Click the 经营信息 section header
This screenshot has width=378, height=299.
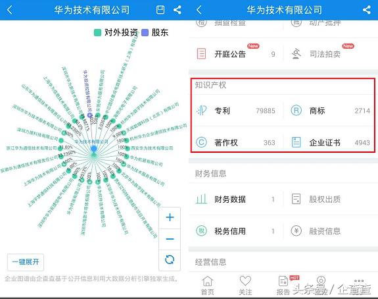210,262
